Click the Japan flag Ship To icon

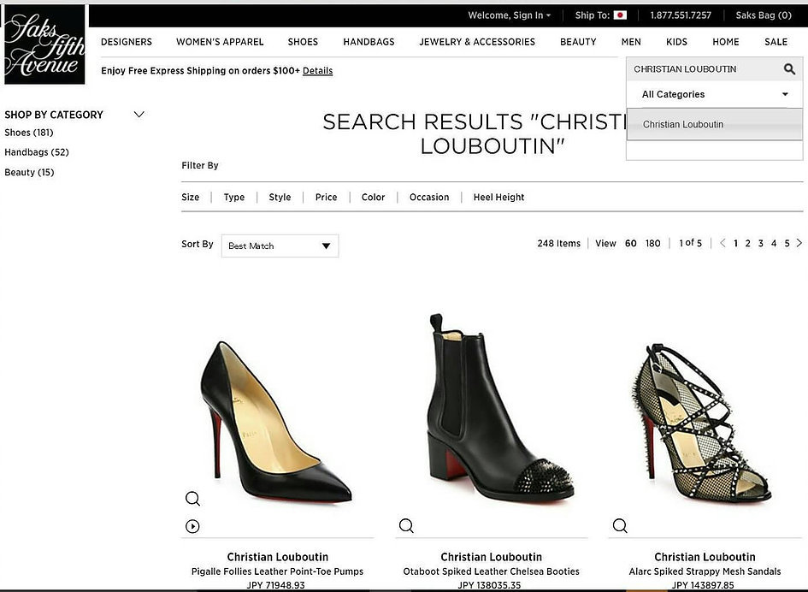(x=620, y=15)
